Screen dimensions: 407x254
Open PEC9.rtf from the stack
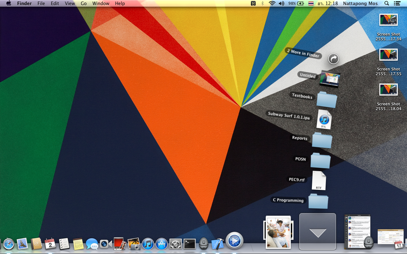319,180
